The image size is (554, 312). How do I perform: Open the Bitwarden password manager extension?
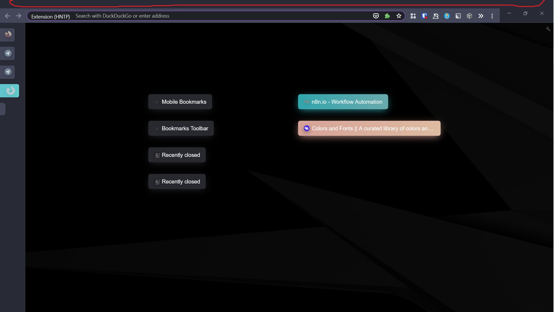click(x=424, y=16)
